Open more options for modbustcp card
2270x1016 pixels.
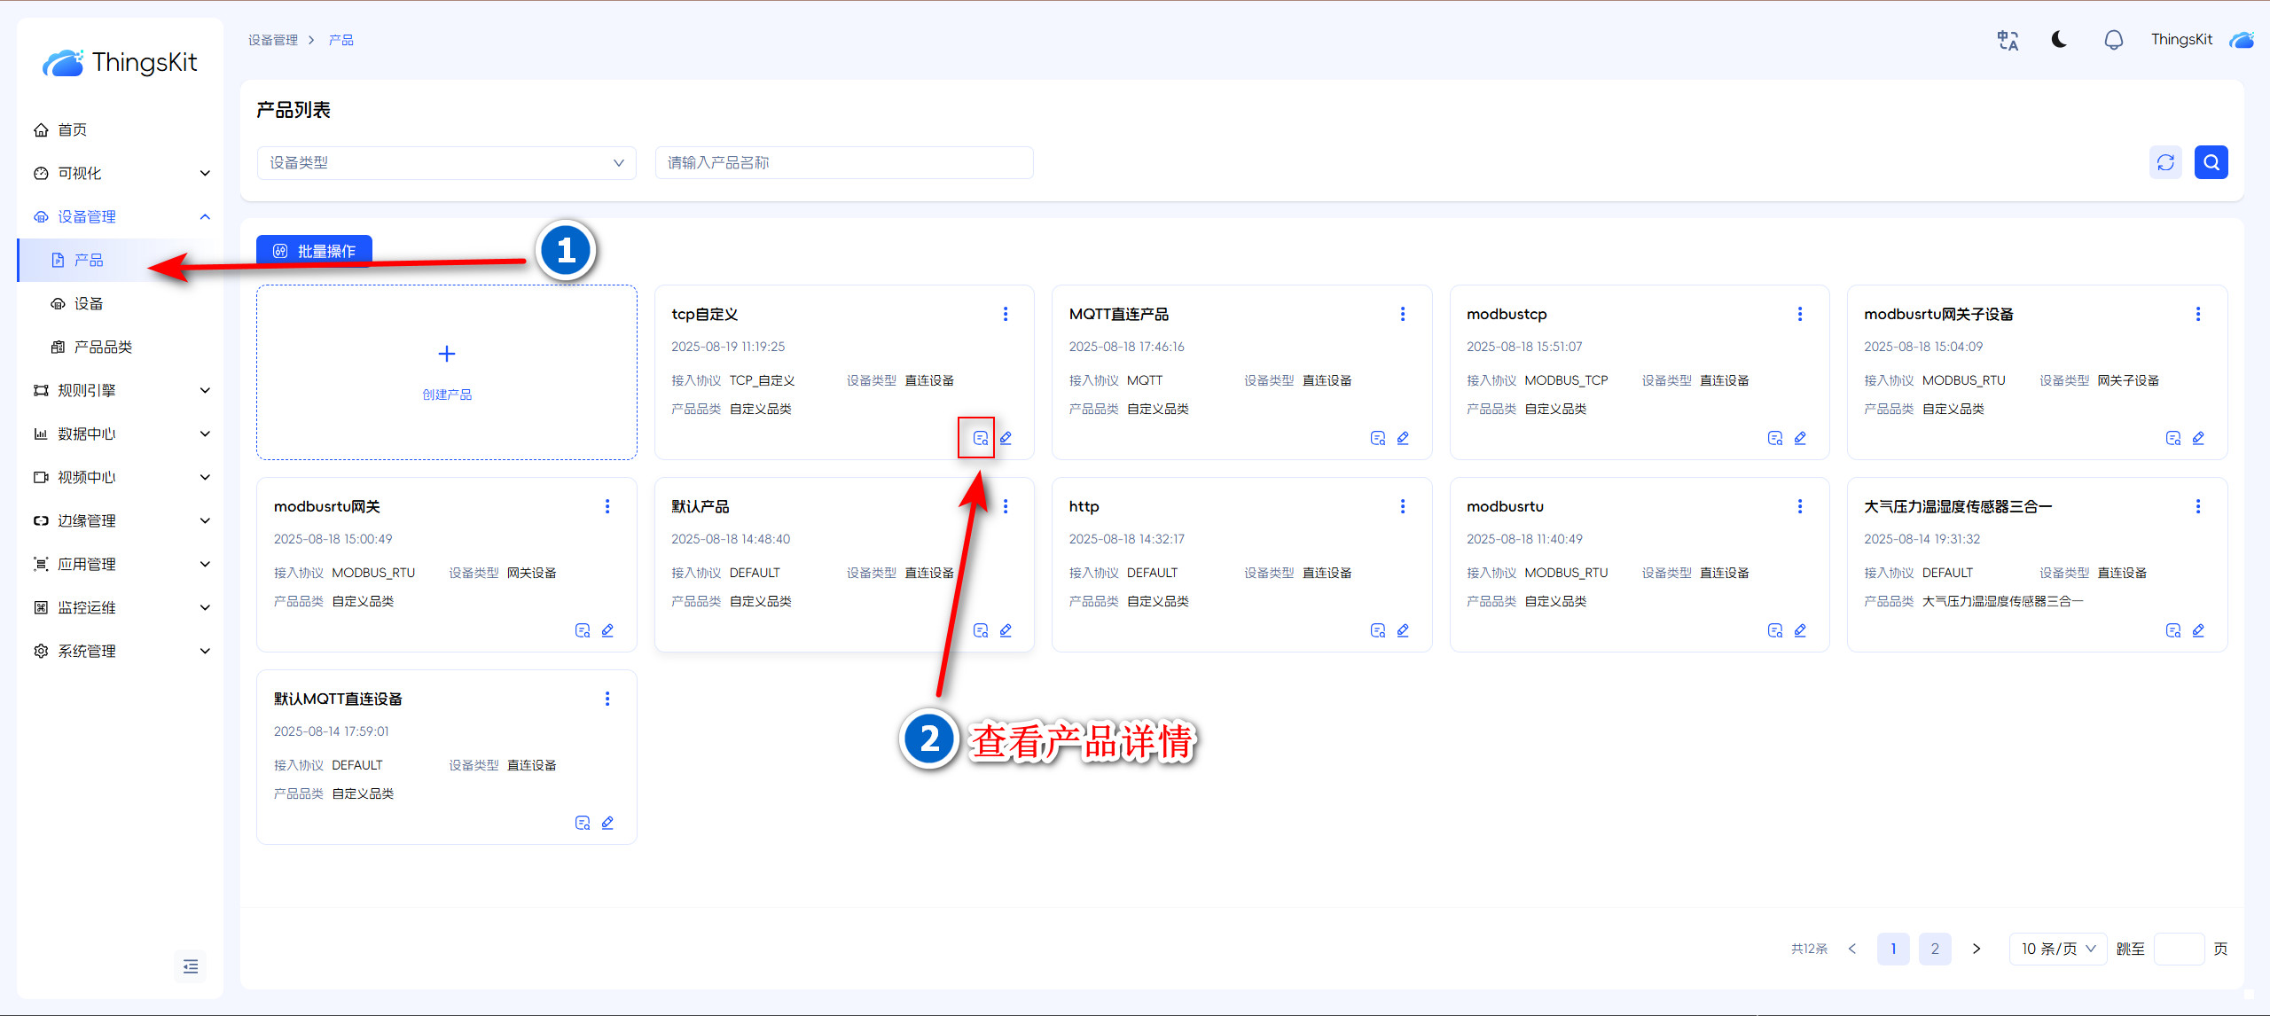point(1799,314)
